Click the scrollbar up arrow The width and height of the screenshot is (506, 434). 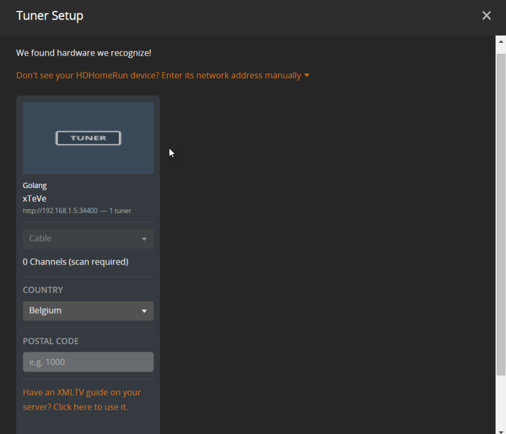click(x=501, y=41)
